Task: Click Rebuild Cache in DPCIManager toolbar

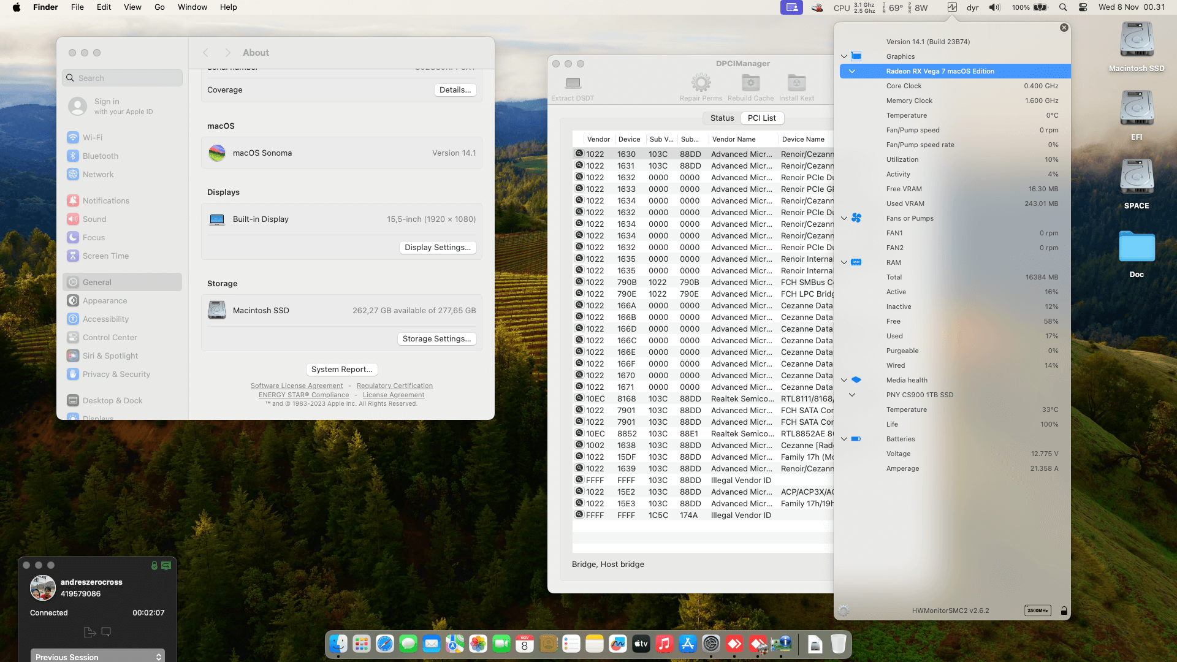Action: tap(751, 88)
